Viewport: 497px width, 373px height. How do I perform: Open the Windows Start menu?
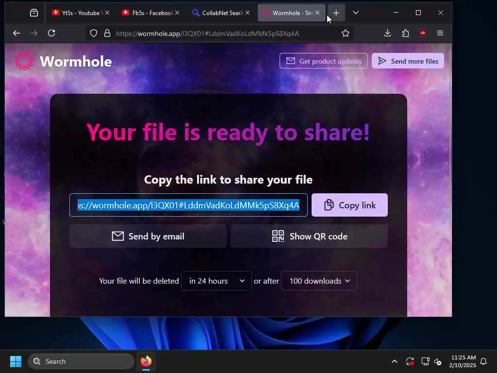(16, 361)
